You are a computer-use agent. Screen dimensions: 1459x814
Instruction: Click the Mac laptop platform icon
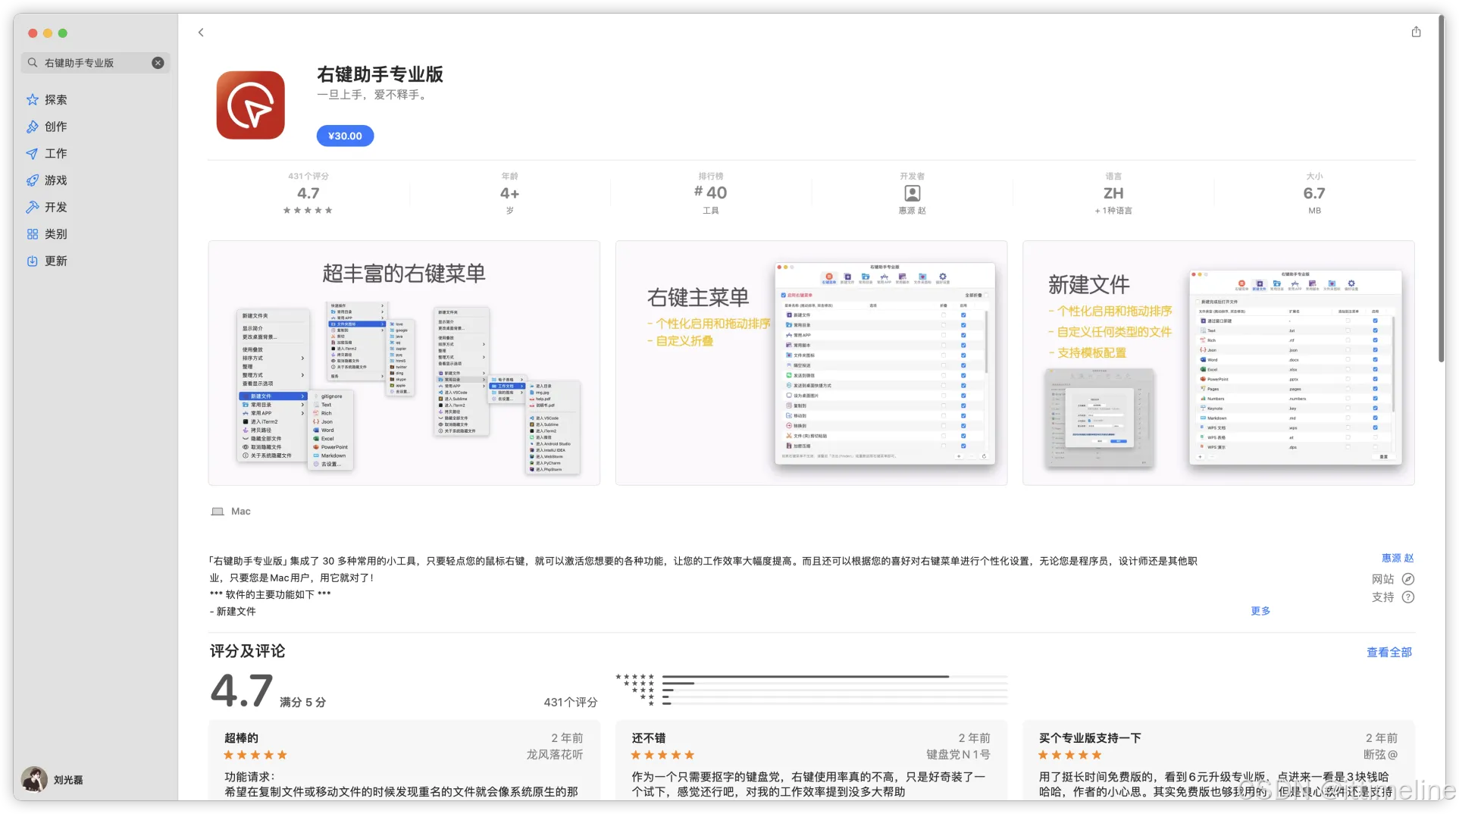[218, 512]
